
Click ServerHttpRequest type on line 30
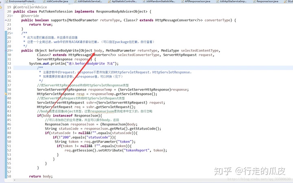pyautogui.click(x=180, y=55)
